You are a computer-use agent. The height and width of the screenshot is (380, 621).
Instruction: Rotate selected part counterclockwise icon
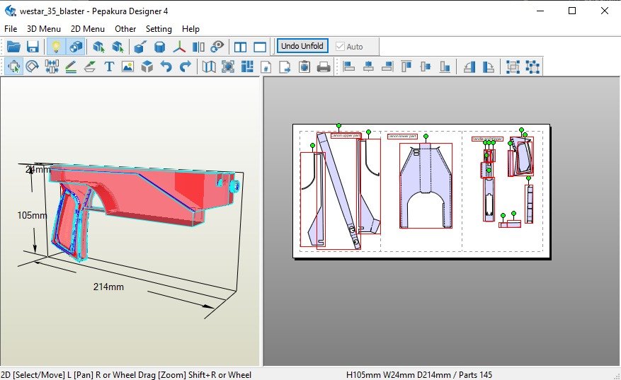pyautogui.click(x=469, y=66)
